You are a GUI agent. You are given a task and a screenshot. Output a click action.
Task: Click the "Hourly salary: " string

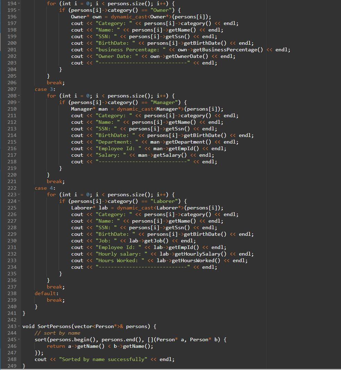click(x=121, y=254)
